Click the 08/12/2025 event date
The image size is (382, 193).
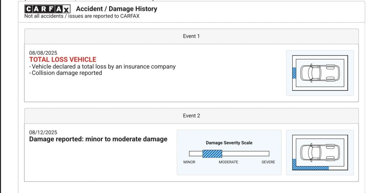(43, 133)
